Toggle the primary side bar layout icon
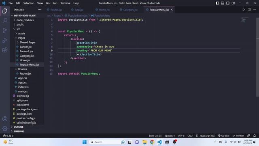259x146 pixels. [x=217, y=3]
